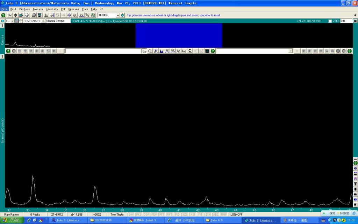Image resolution: width=358 pixels, height=224 pixels.
Task: Open the Cu anode dropdown
Action: tap(13, 21)
